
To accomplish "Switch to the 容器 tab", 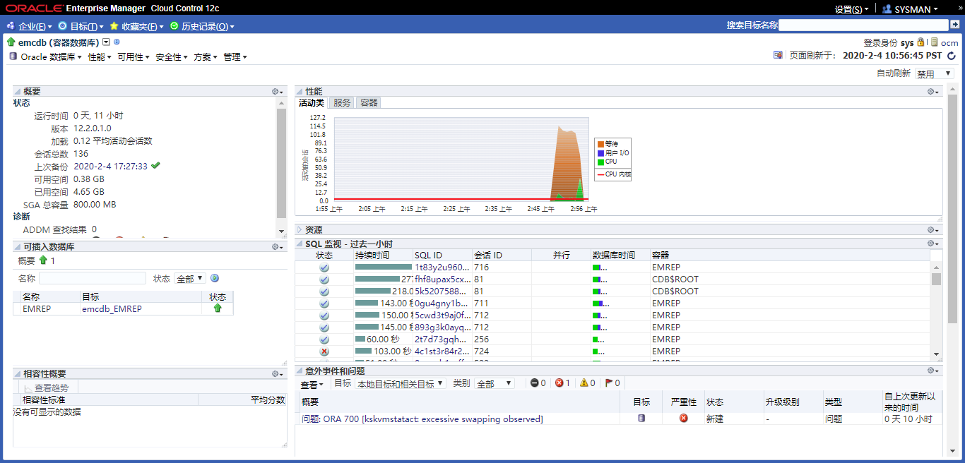I will click(x=369, y=102).
